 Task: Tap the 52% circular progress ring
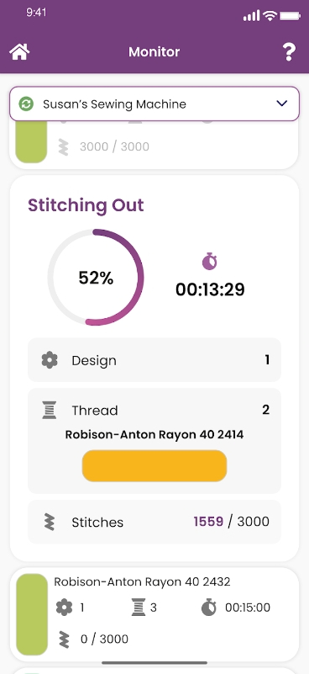96,277
